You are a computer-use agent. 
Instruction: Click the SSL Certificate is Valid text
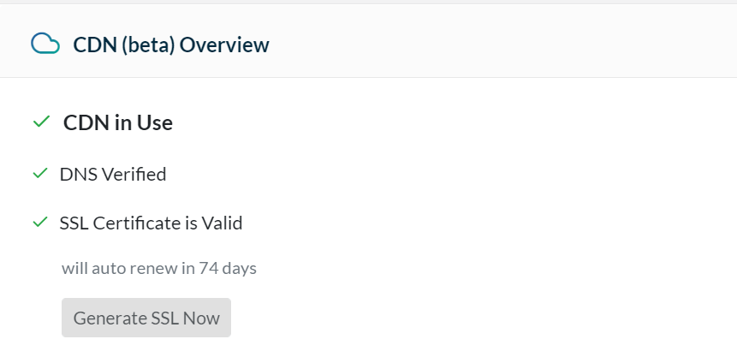(x=151, y=223)
